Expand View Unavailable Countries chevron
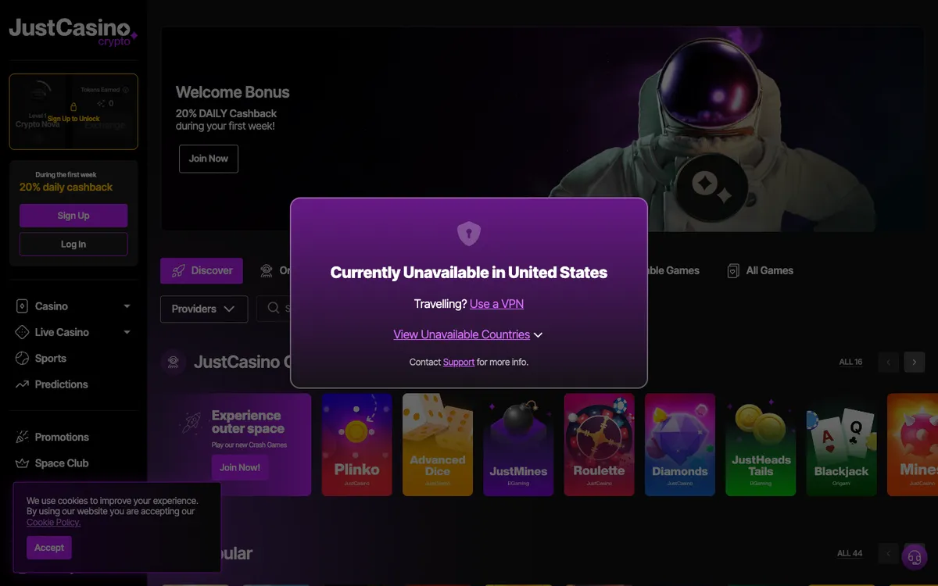Viewport: 938px width, 586px height. (x=538, y=334)
